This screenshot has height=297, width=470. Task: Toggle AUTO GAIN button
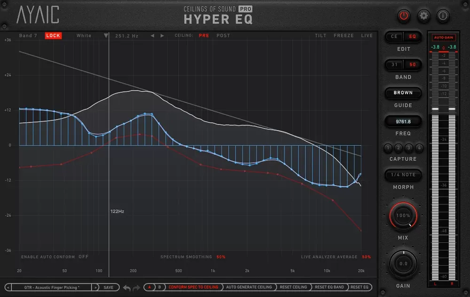[x=444, y=38]
